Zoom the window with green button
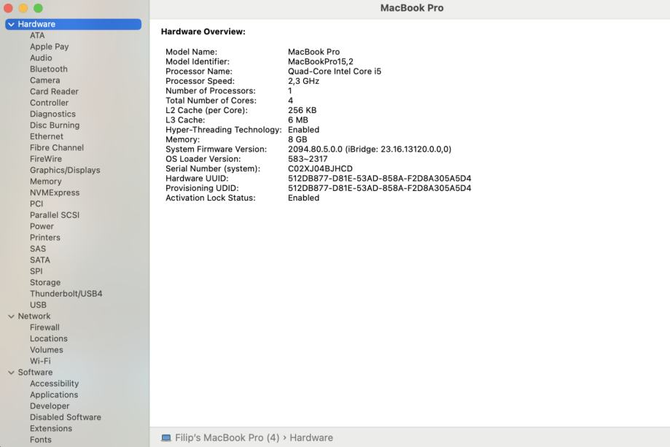Viewport: 670px width, 447px height. pos(38,8)
